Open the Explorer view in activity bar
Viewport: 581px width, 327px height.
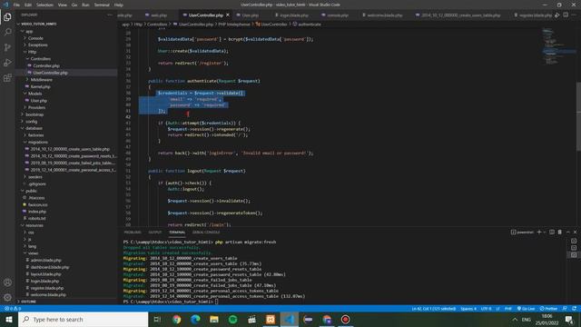pos(7,17)
